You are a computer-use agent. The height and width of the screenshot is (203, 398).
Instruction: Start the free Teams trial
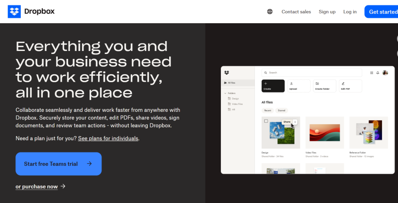coord(58,164)
